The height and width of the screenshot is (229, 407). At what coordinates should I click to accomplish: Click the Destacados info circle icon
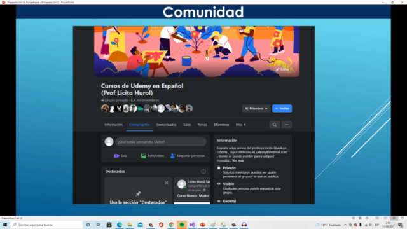(x=203, y=172)
